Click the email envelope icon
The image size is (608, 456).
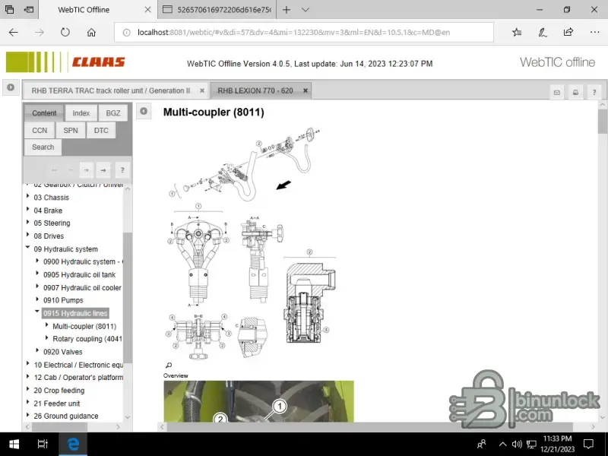tap(557, 92)
